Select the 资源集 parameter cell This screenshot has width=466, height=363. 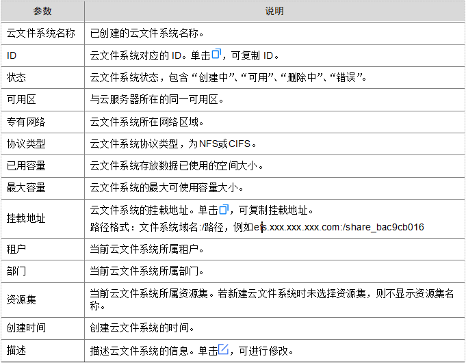click(x=43, y=300)
